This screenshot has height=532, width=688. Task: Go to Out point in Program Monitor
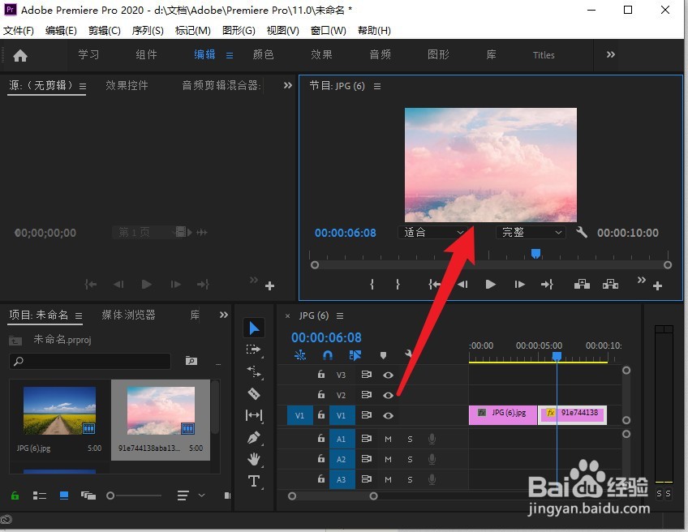tap(547, 285)
